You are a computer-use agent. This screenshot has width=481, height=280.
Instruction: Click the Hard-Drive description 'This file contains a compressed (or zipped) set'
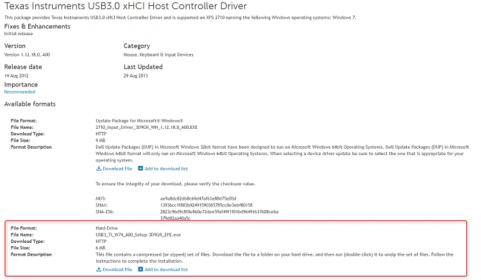(274, 258)
